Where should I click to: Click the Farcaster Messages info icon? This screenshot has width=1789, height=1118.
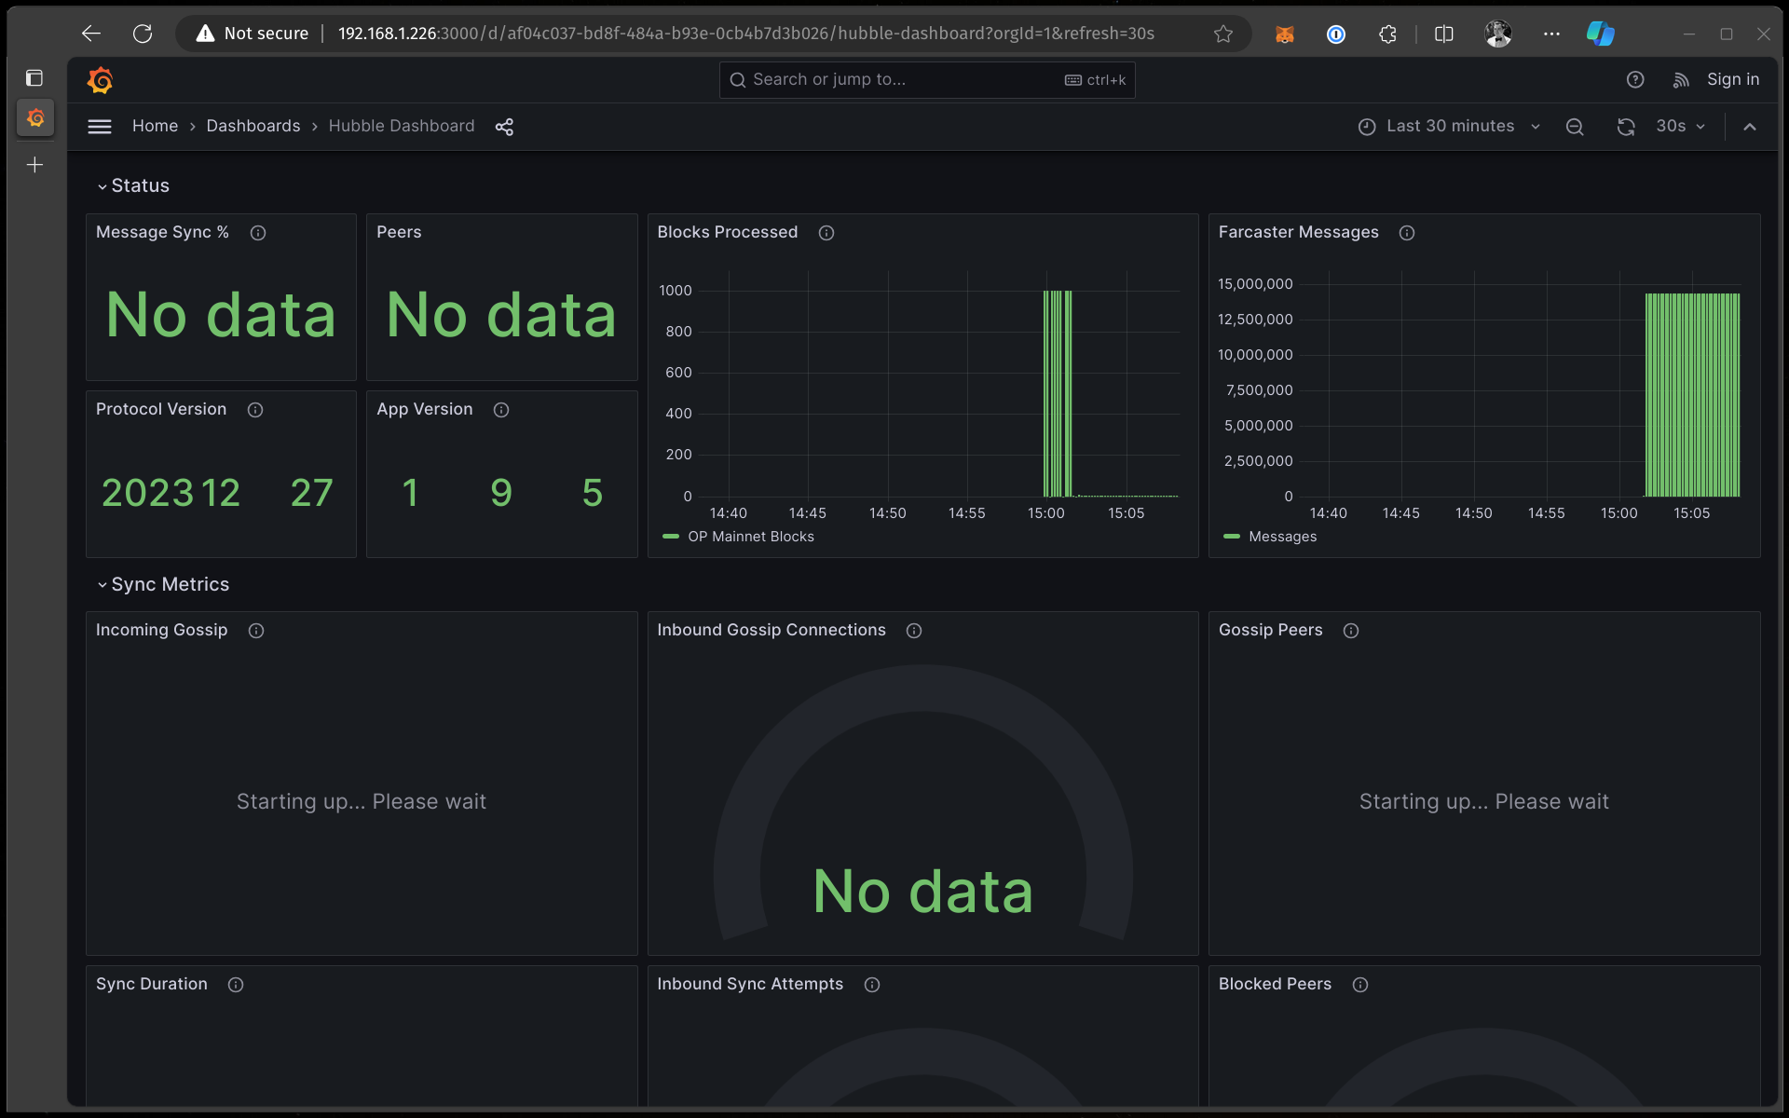(1405, 233)
